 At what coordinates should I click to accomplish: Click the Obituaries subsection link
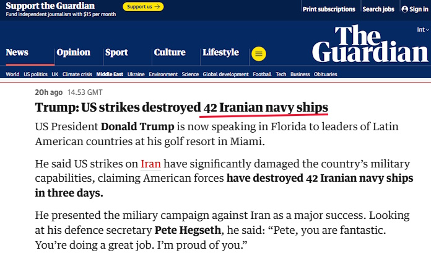tap(325, 74)
